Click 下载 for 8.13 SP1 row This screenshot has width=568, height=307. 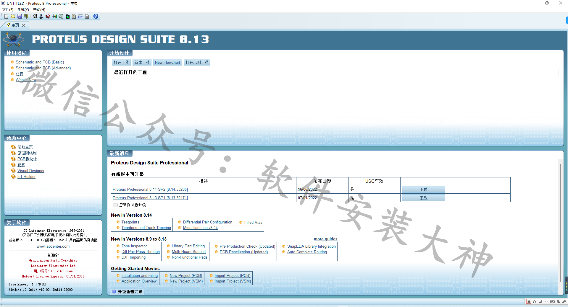424,198
